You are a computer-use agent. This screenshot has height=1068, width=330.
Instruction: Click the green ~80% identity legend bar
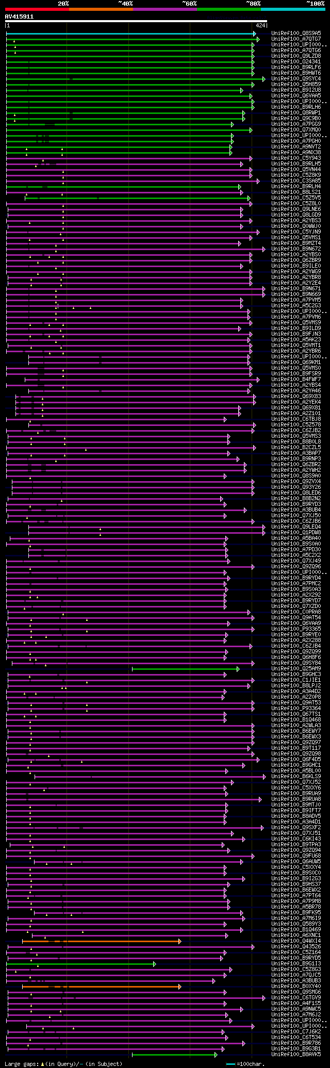point(229,9)
